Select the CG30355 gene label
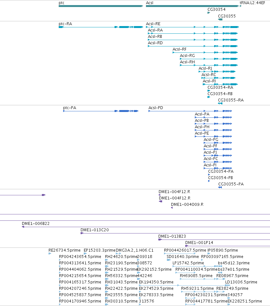The width and height of the screenshot is (270, 306). coord(227,16)
